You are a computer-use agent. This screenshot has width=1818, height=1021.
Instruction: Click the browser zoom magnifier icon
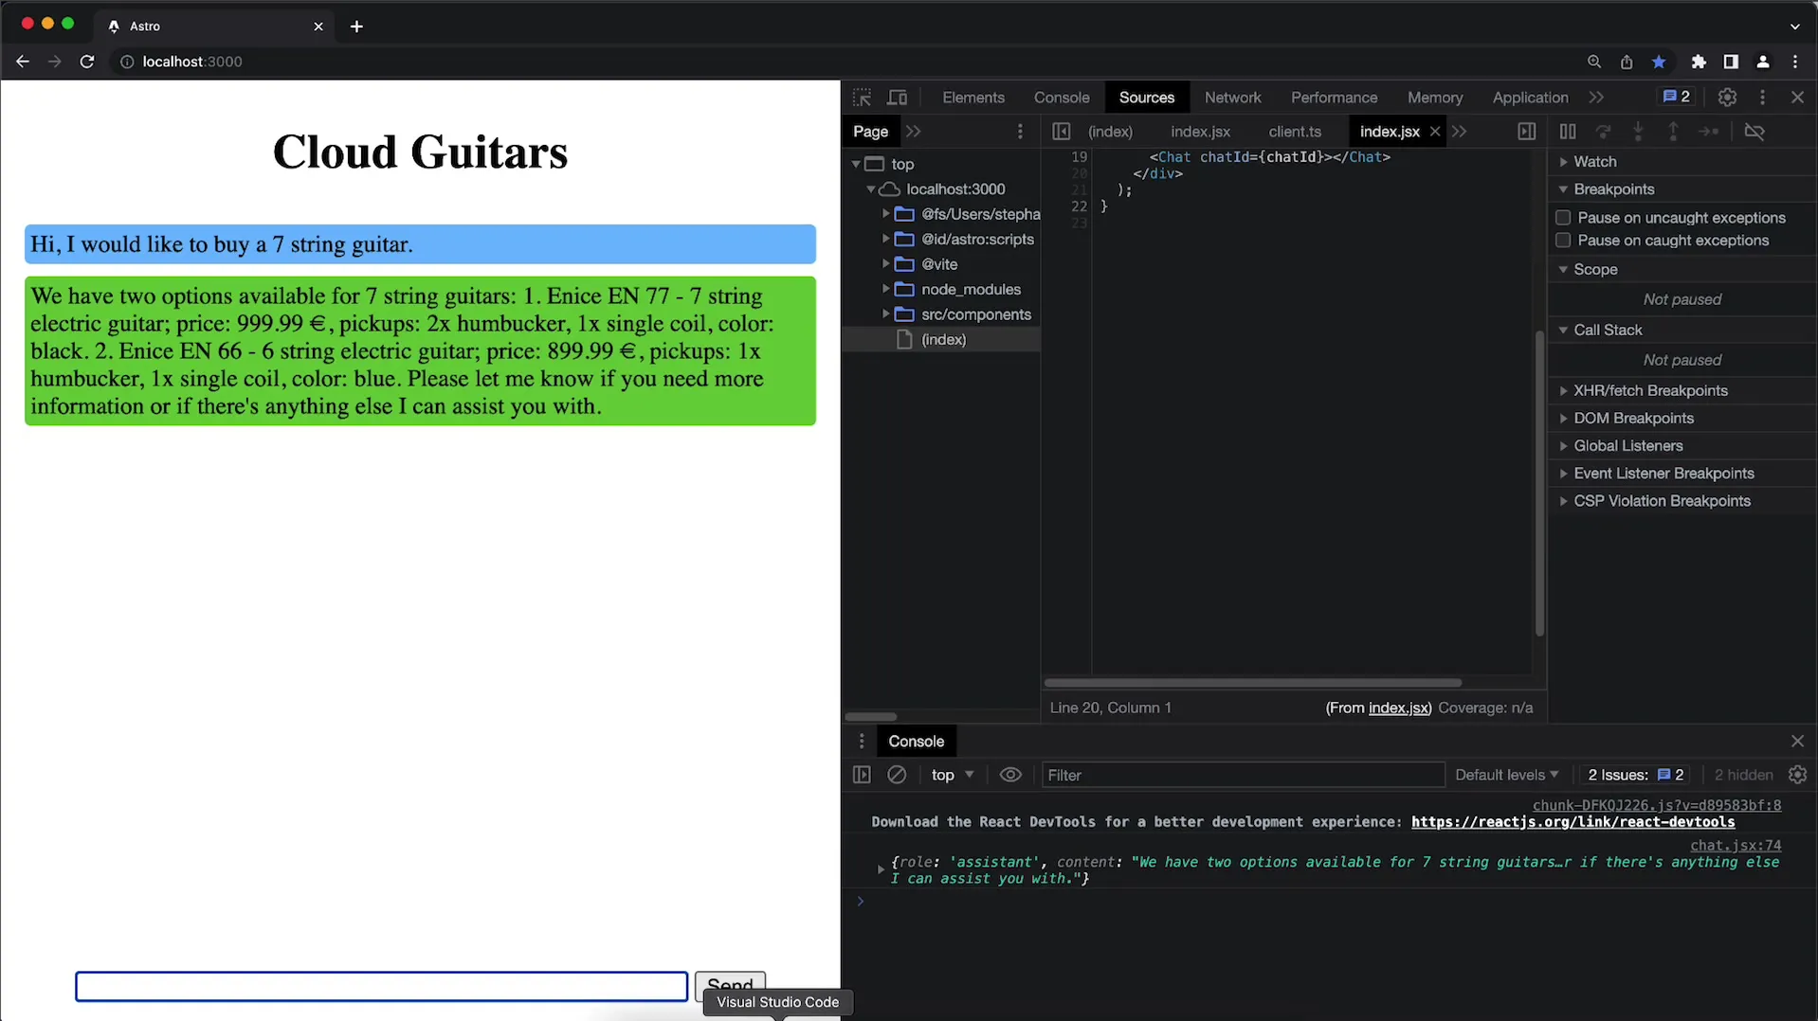click(x=1594, y=62)
